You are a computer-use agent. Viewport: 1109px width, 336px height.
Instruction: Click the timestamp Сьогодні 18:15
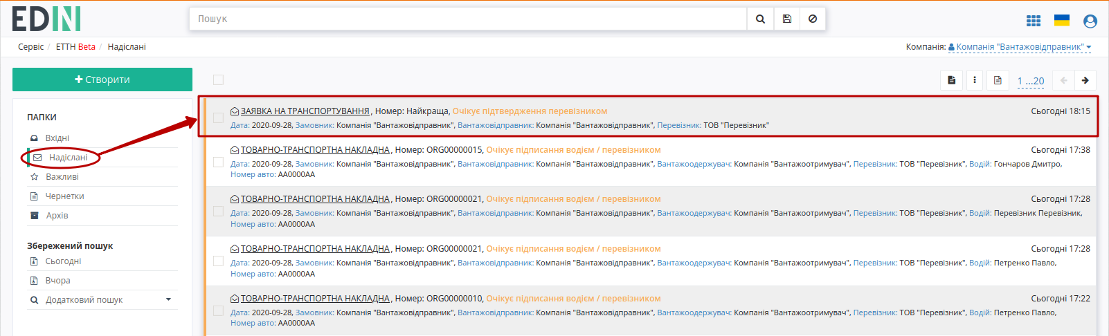click(1061, 111)
